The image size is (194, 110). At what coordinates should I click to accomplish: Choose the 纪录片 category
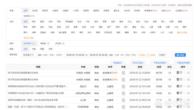(153, 32)
